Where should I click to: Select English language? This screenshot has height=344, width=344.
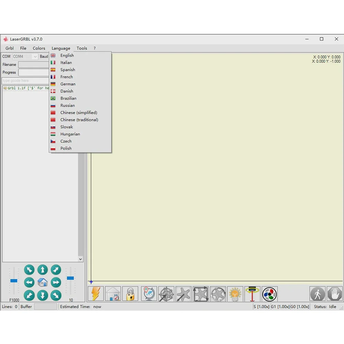[80, 55]
